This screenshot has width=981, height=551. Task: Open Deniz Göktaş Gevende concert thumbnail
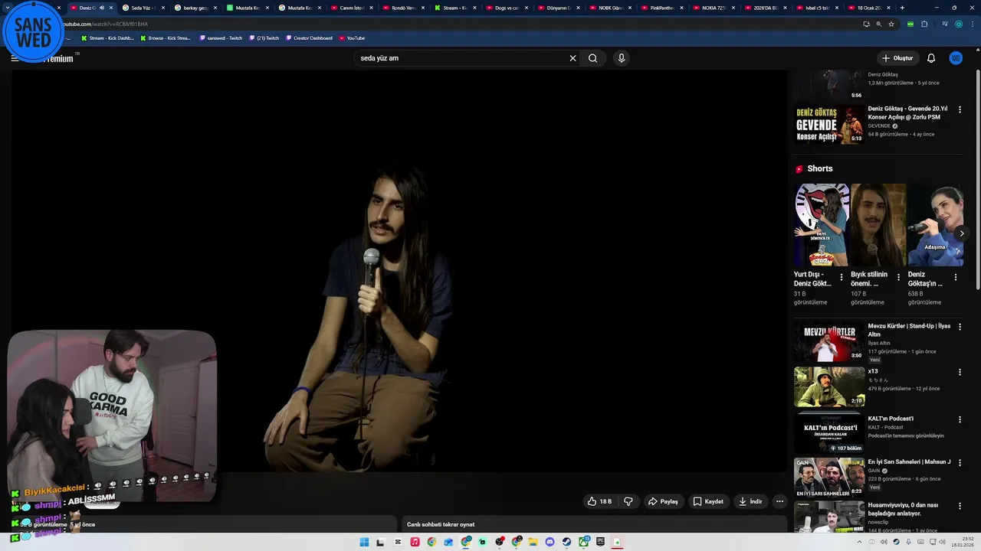(x=828, y=125)
